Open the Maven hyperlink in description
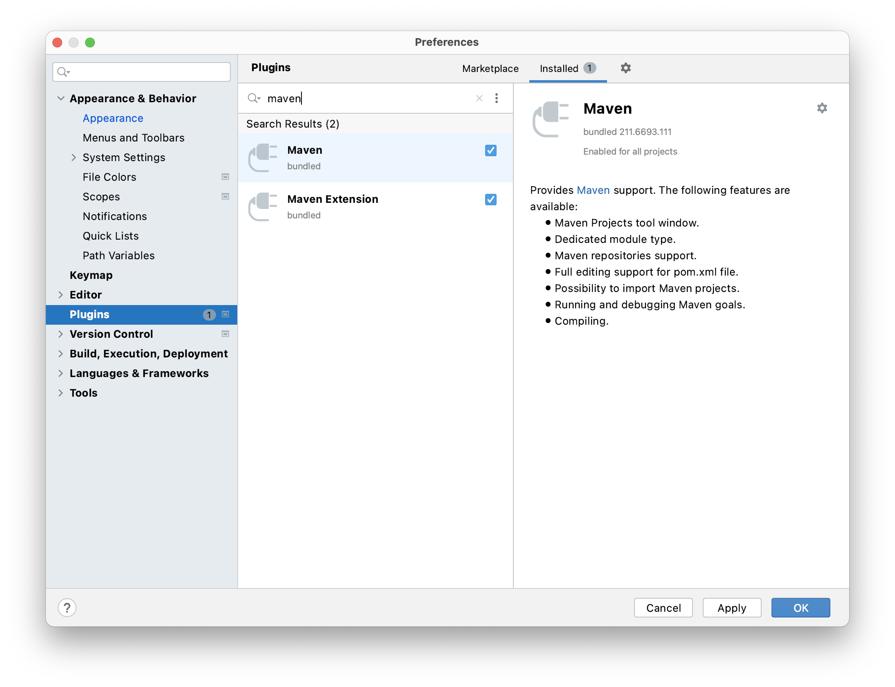 593,190
